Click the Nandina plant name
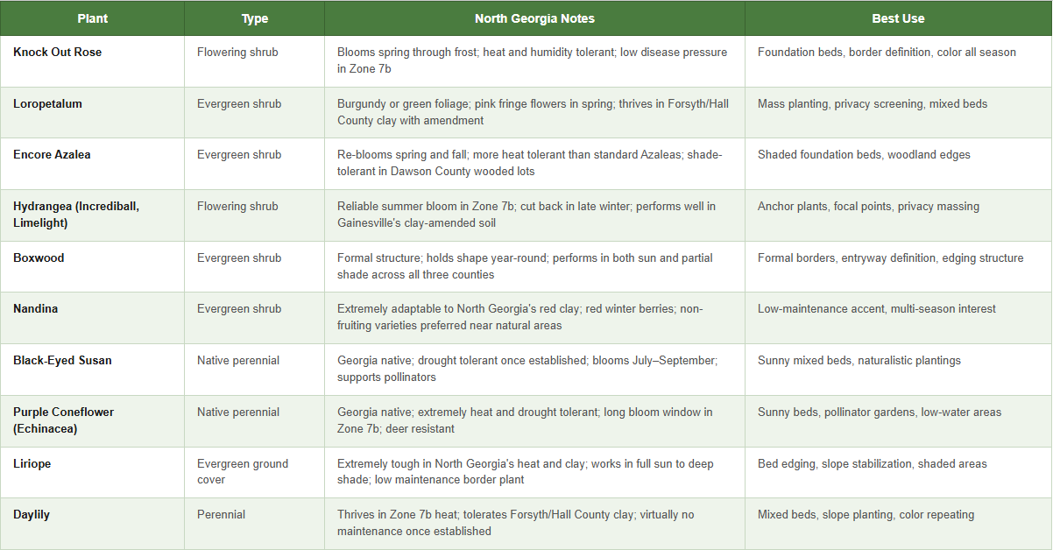 coord(36,309)
